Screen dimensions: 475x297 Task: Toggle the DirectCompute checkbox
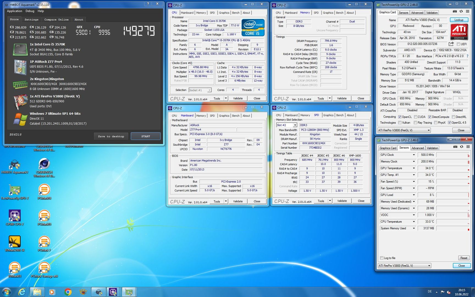pos(430,117)
